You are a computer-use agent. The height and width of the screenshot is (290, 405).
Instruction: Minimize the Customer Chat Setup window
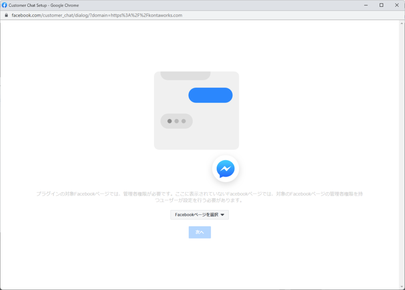click(366, 5)
